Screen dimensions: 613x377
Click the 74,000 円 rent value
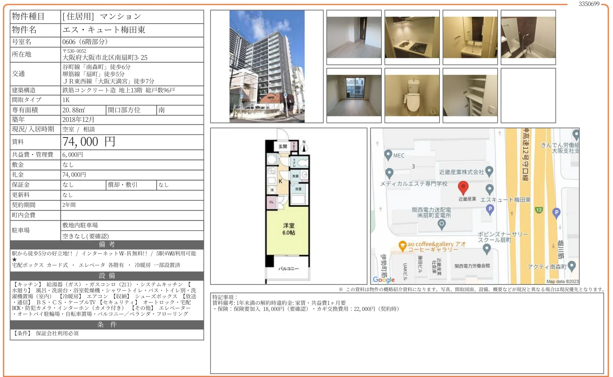click(x=89, y=142)
